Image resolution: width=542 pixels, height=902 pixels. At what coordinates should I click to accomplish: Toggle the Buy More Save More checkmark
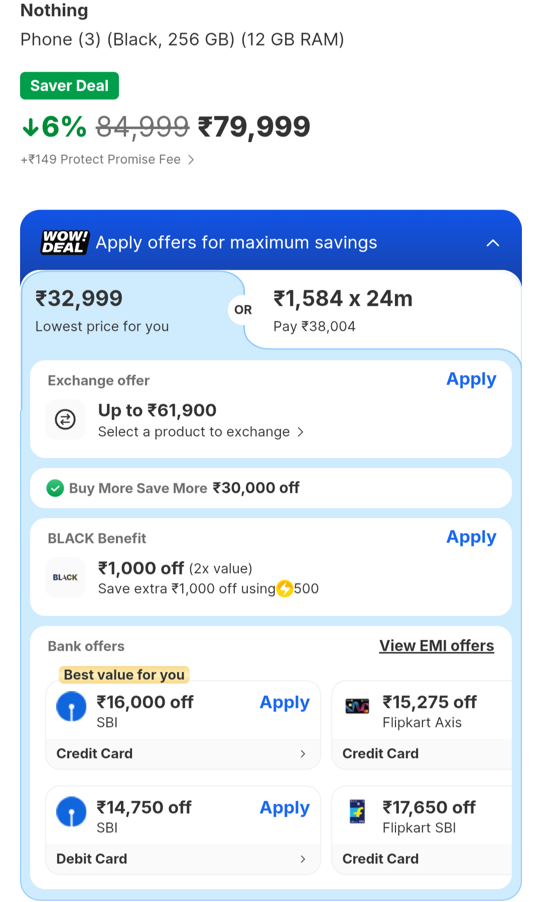(55, 488)
